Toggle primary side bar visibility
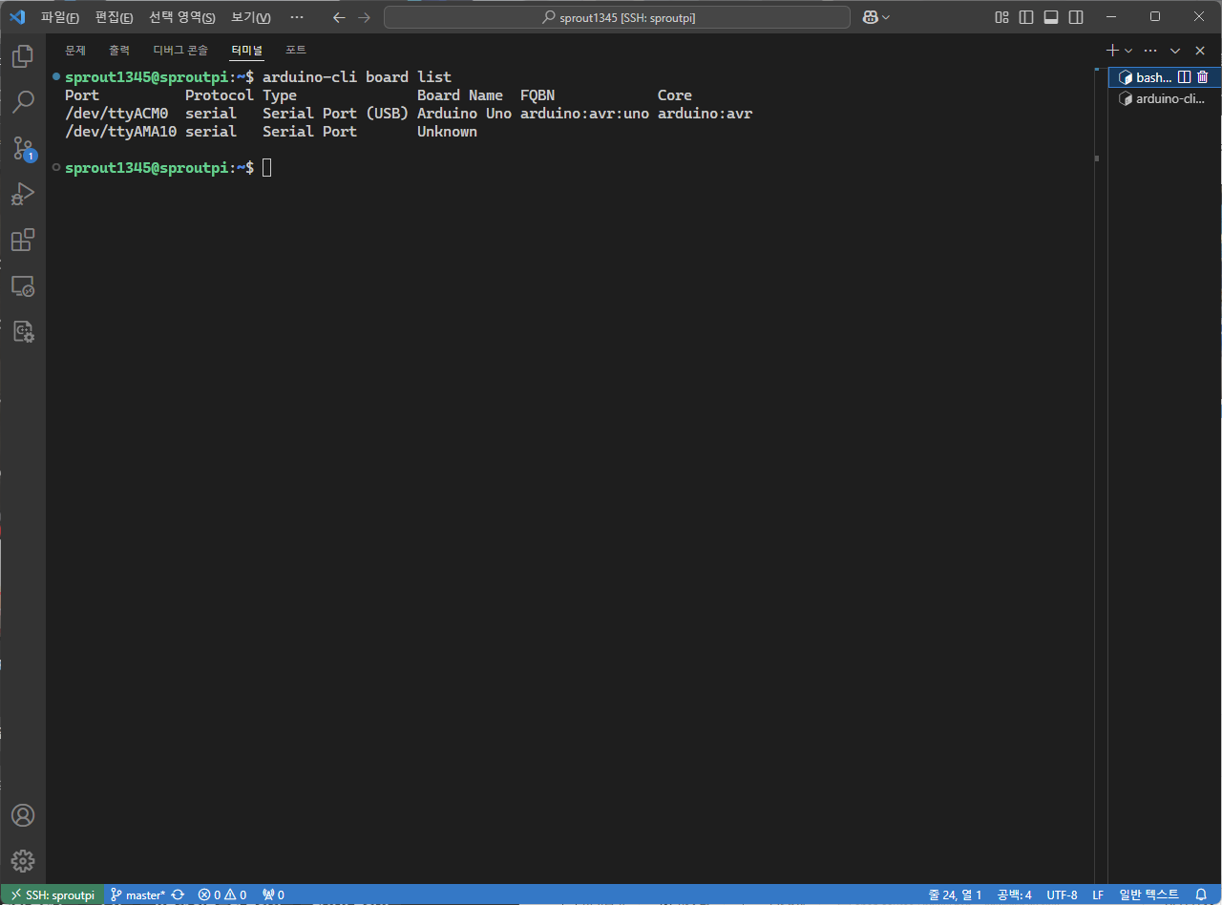Viewport: 1222px width, 905px height. pos(1026,17)
